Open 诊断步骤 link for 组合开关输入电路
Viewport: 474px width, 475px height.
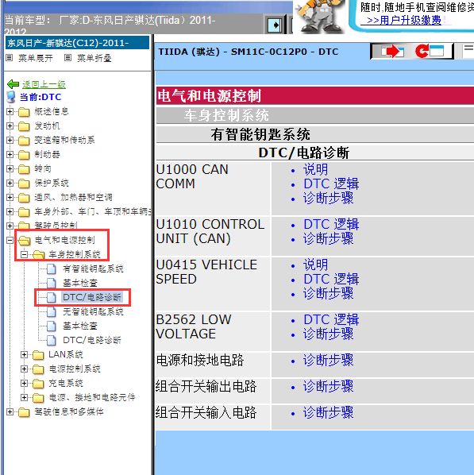click(329, 413)
